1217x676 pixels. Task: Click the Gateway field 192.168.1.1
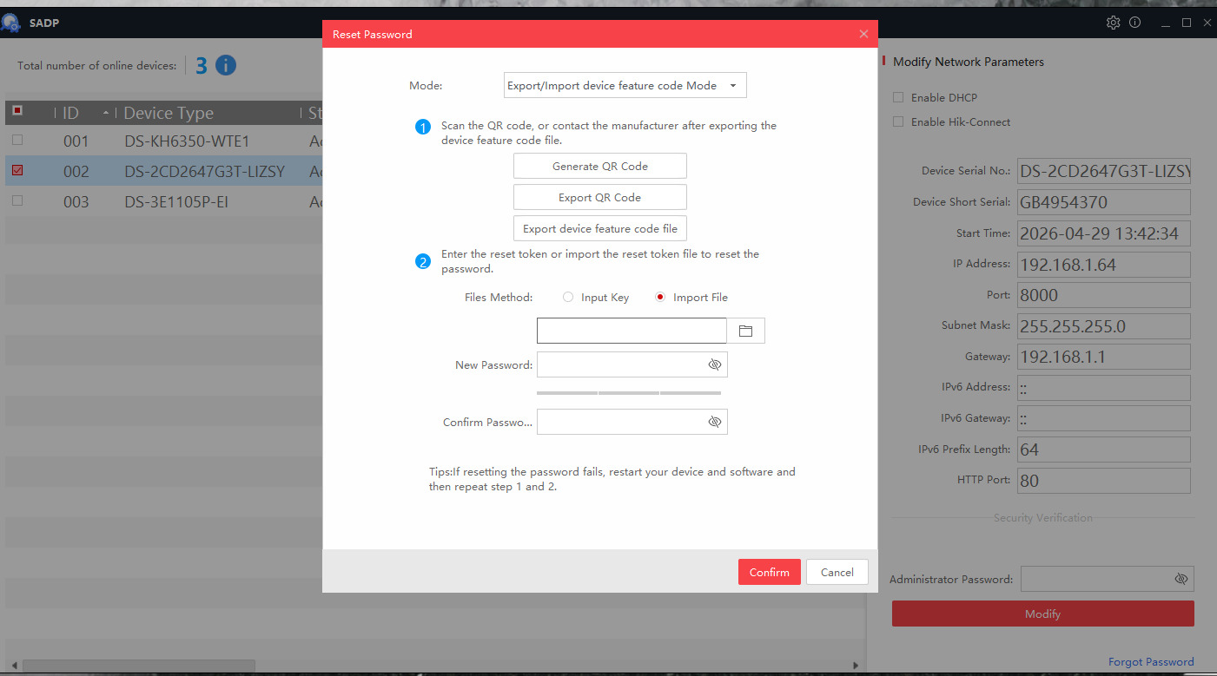(x=1103, y=357)
